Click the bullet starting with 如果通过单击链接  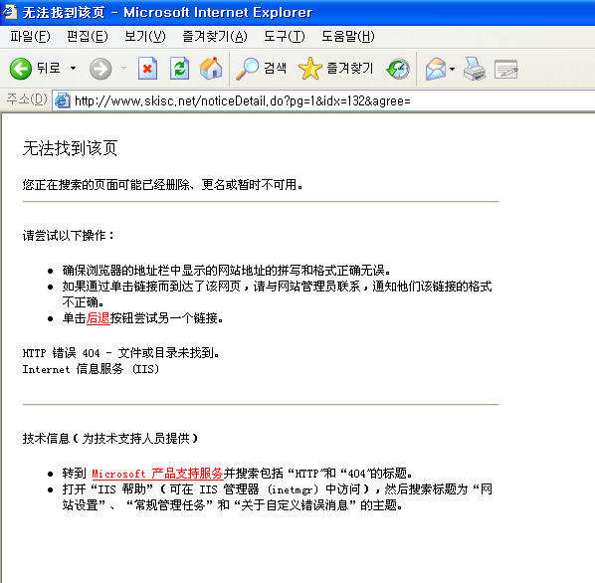pos(277,293)
